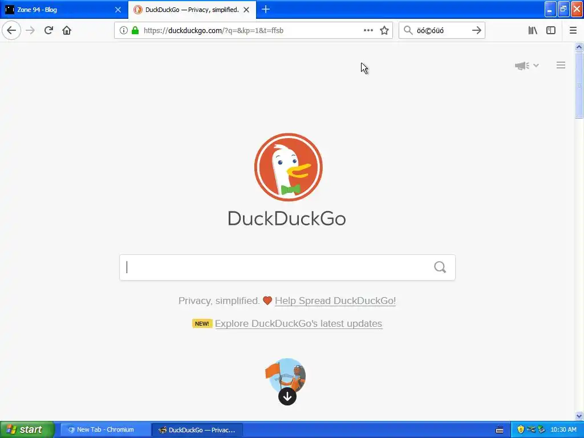Close the DuckDuckGo tab

pyautogui.click(x=246, y=10)
